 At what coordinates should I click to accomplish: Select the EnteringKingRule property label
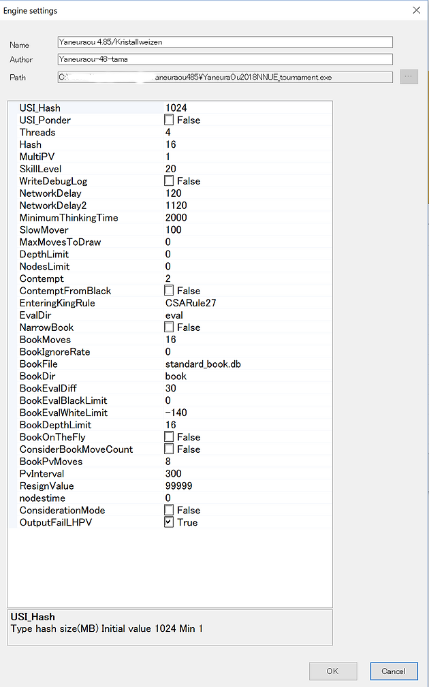[x=57, y=303]
